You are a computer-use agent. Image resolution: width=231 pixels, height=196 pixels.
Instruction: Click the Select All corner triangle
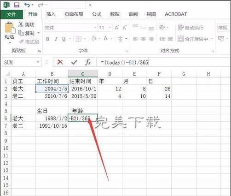tap(7, 74)
